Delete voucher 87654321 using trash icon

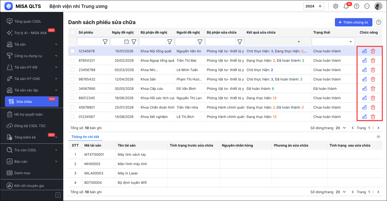point(373,60)
